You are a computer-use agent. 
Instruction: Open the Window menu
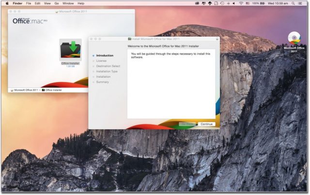coord(68,3)
